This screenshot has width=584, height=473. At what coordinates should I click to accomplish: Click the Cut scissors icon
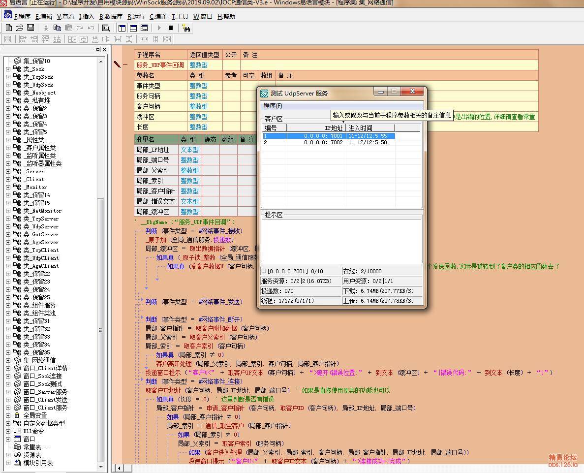(46, 28)
